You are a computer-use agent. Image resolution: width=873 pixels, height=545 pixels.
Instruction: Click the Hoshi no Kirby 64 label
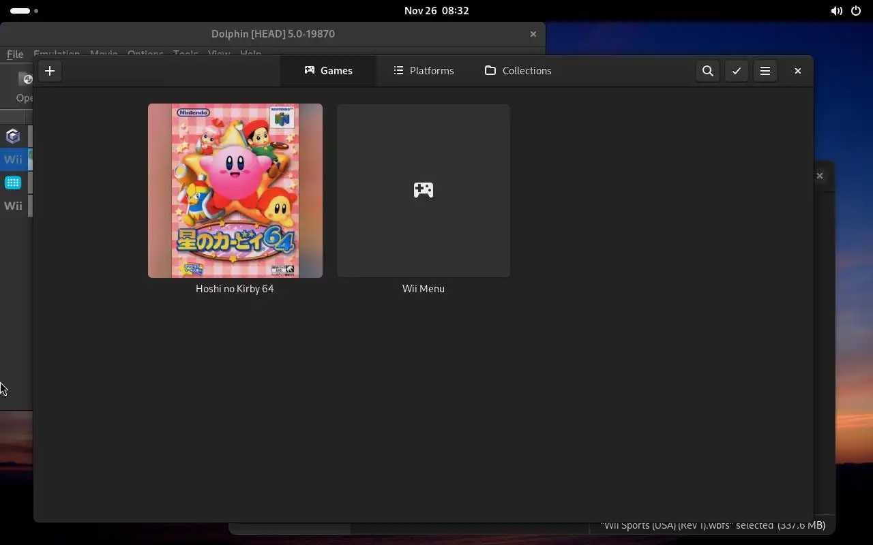point(235,289)
